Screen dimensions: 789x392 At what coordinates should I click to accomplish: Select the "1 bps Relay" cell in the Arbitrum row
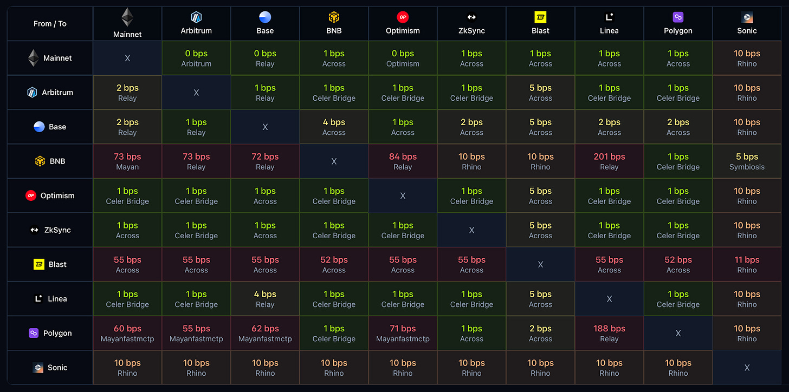click(x=265, y=93)
